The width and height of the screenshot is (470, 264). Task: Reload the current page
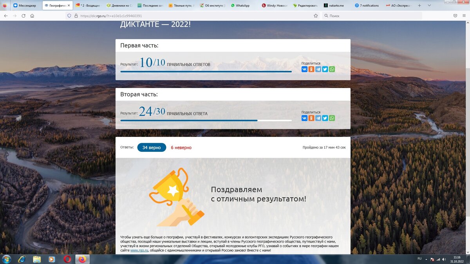point(23,16)
